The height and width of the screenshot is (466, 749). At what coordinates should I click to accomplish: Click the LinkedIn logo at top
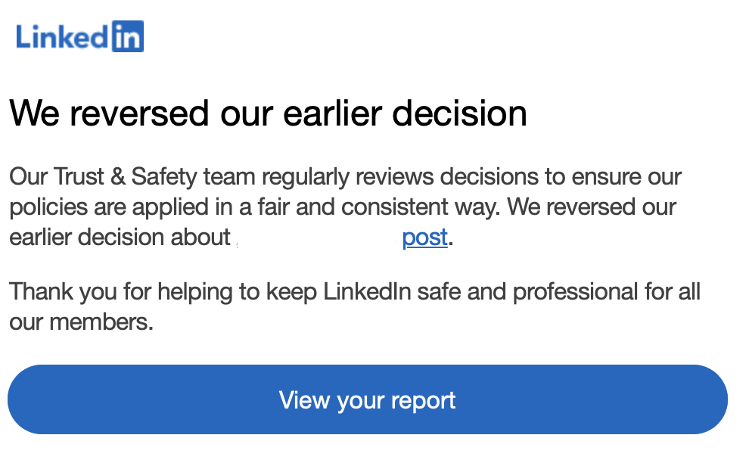79,36
